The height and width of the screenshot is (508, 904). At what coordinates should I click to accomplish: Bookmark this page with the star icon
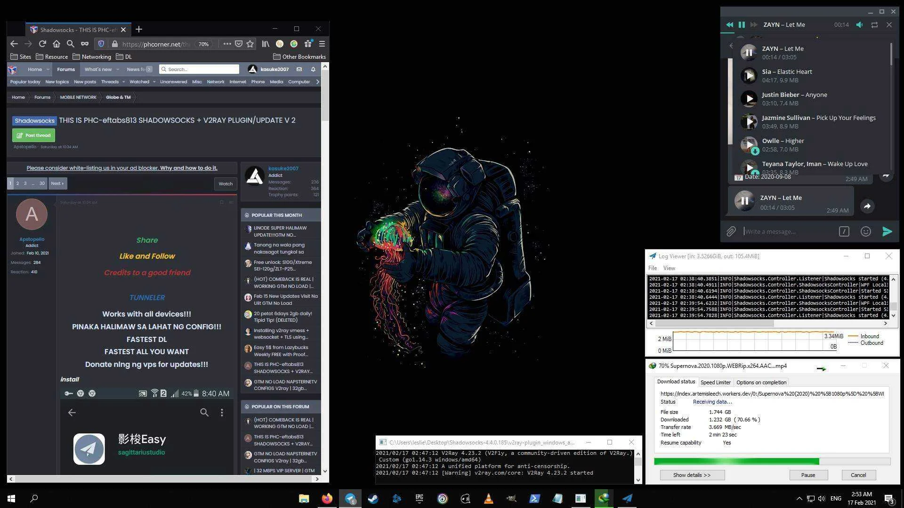pos(250,44)
